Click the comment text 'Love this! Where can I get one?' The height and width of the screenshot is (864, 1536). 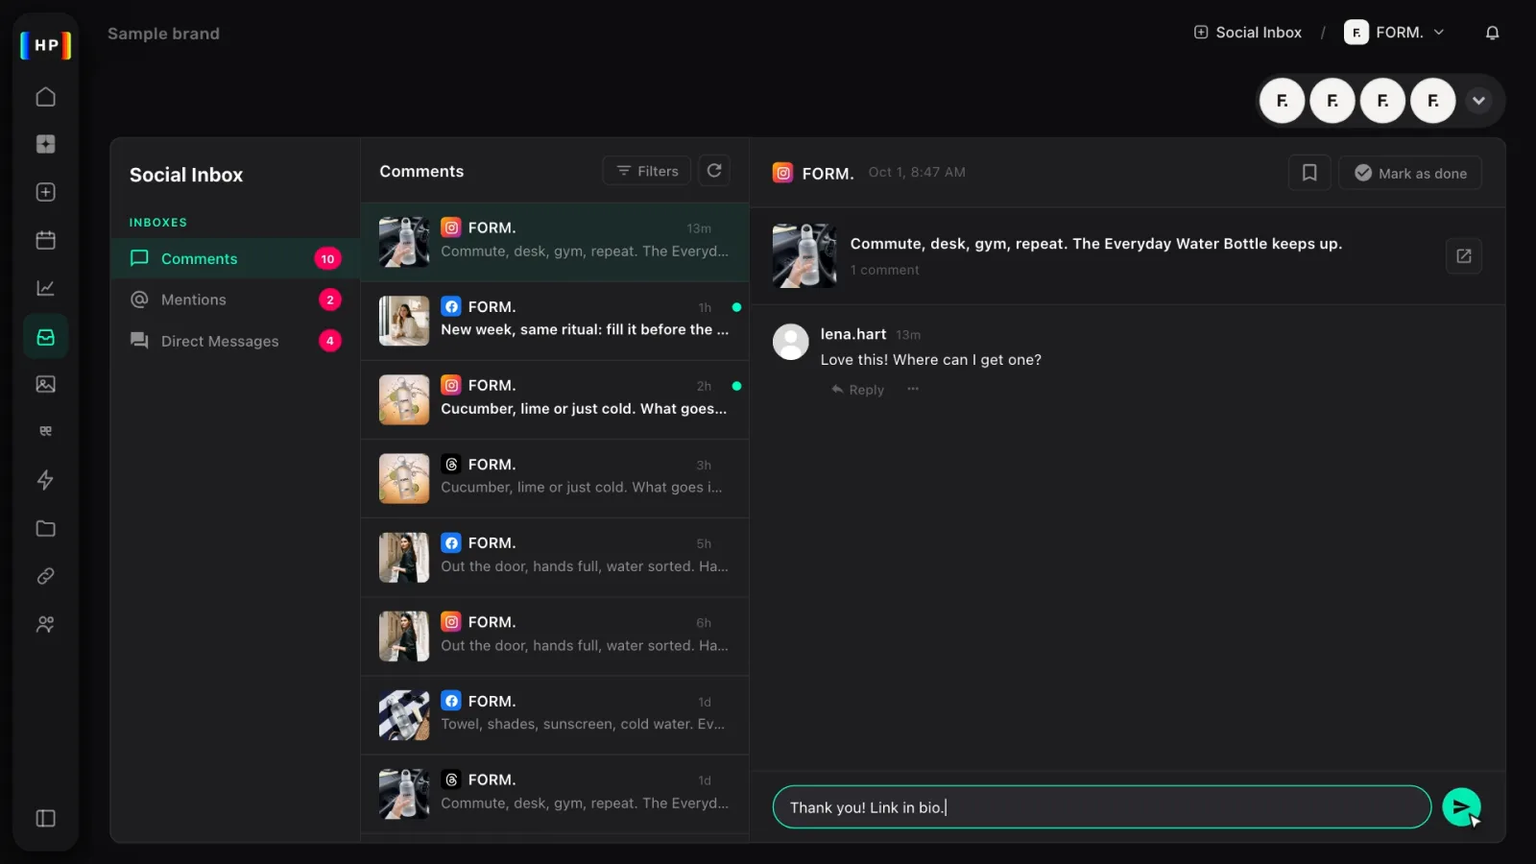[930, 360]
